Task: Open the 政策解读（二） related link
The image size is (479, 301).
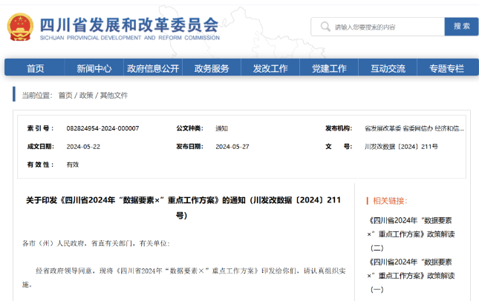Action: (416, 234)
